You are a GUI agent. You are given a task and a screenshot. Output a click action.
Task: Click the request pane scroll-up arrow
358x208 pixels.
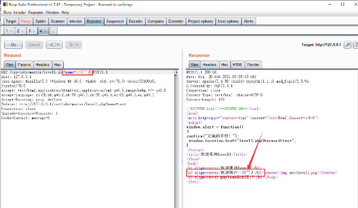(176, 72)
